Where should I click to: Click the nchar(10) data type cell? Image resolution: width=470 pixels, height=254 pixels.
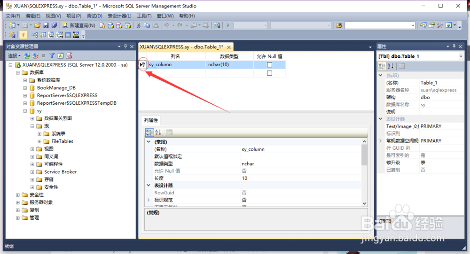click(229, 65)
